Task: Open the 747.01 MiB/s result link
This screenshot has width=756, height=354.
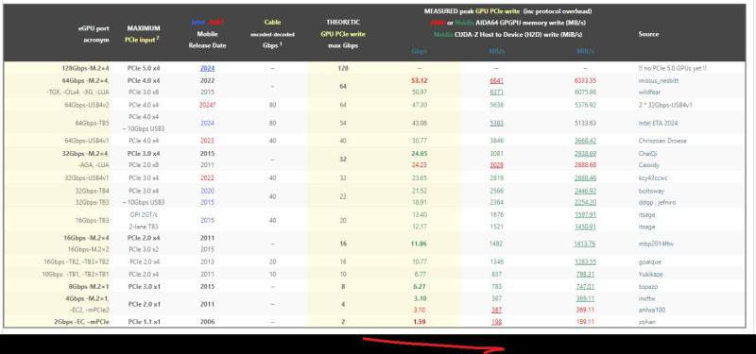Action: [585, 287]
